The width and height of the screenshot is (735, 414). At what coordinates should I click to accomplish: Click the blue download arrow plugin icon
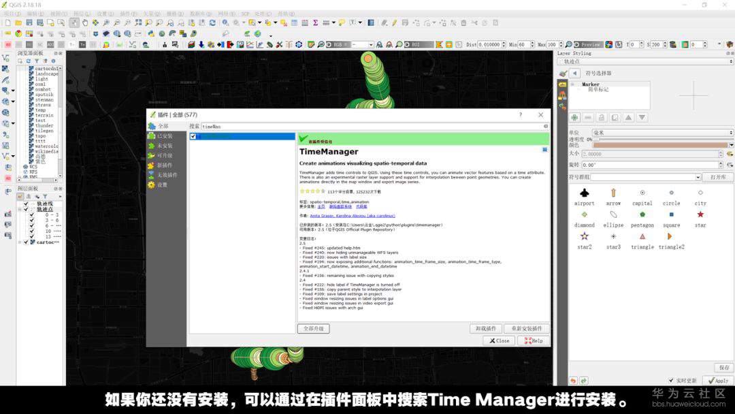[x=201, y=44]
